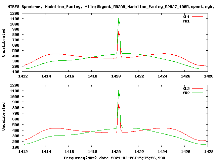Image resolution: width=215 pixels, height=161 pixels.
Task: Click the 1426 frequency tick under the upper plot
Action: pyautogui.click(x=185, y=76)
